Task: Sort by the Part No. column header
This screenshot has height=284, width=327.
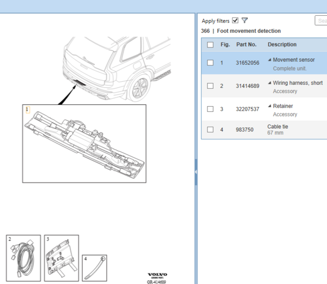Action: click(x=246, y=44)
